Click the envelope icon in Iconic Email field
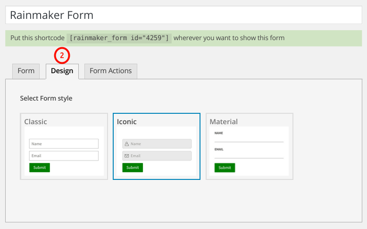The width and height of the screenshot is (367, 229). 126,156
